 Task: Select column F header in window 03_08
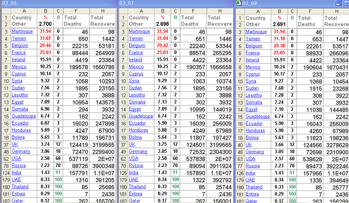310,11
